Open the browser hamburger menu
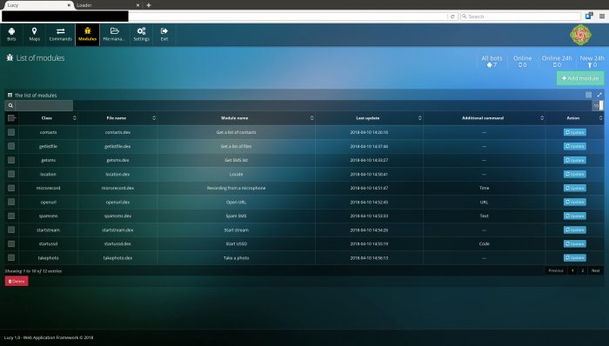 click(602, 17)
